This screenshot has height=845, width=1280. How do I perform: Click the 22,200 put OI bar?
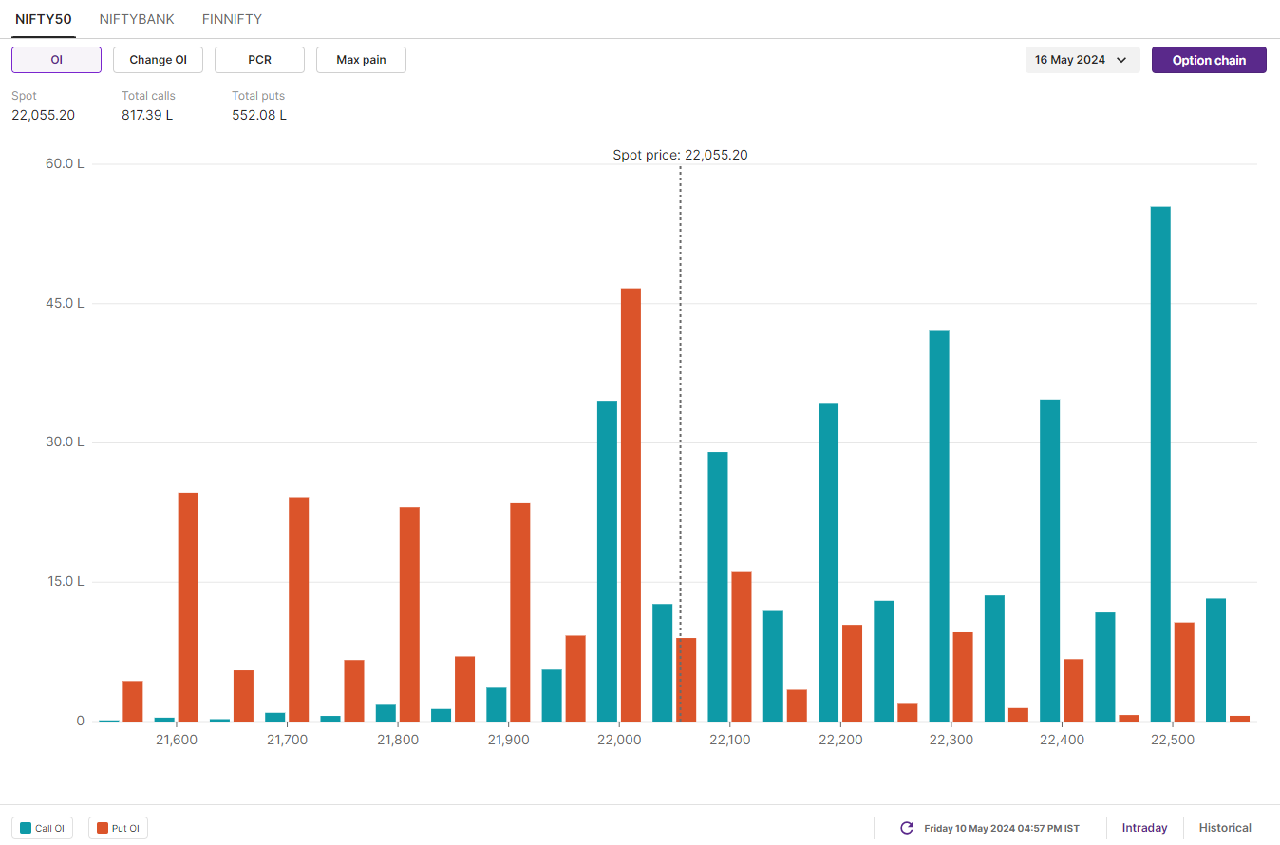(x=852, y=673)
